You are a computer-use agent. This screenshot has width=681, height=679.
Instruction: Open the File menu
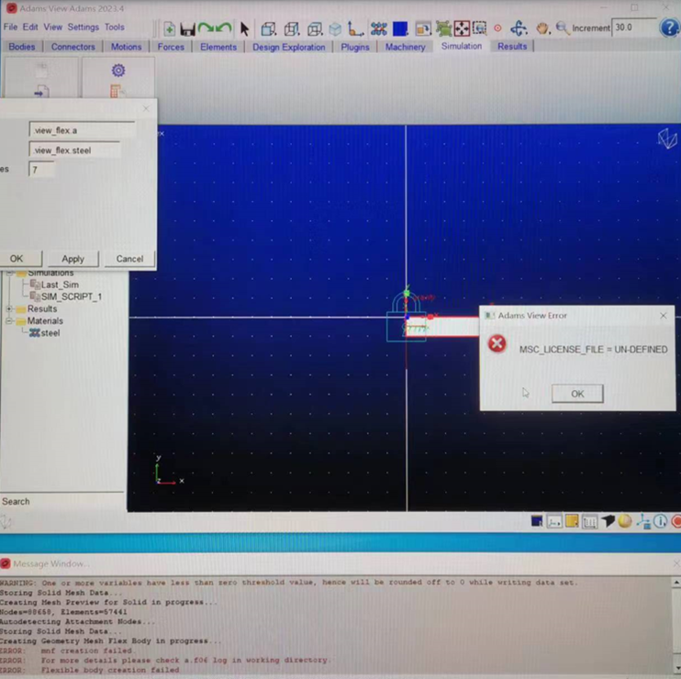coord(10,27)
